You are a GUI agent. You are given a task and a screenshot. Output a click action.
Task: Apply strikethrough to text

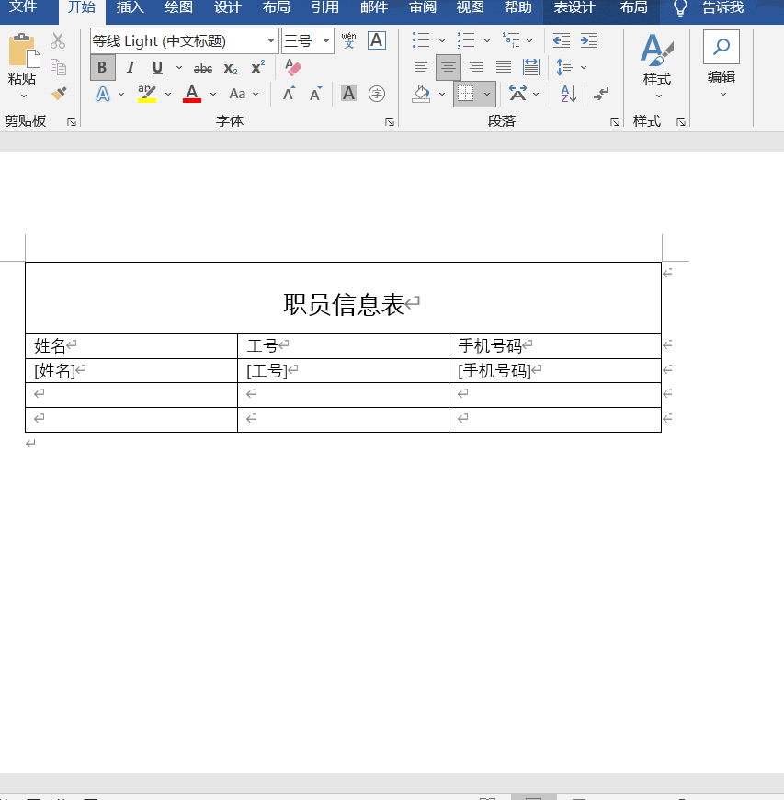click(203, 67)
